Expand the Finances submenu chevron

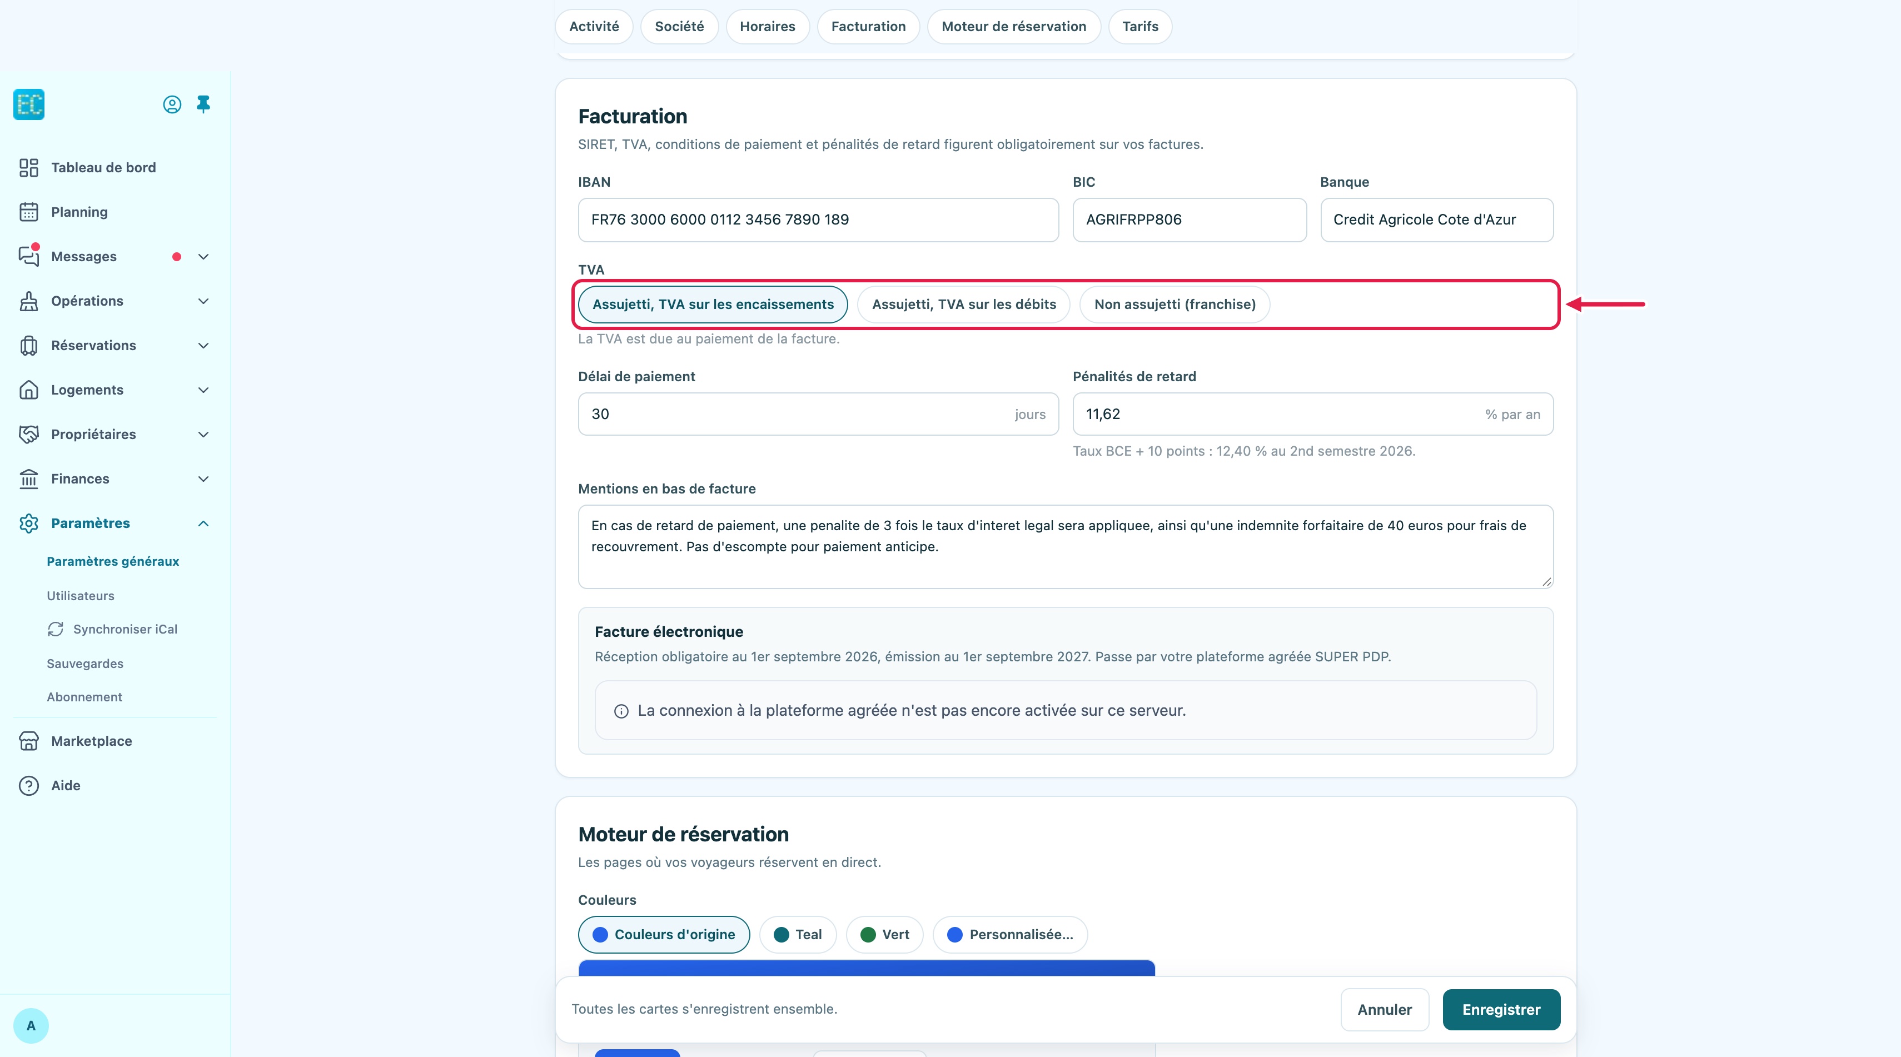pyautogui.click(x=203, y=478)
